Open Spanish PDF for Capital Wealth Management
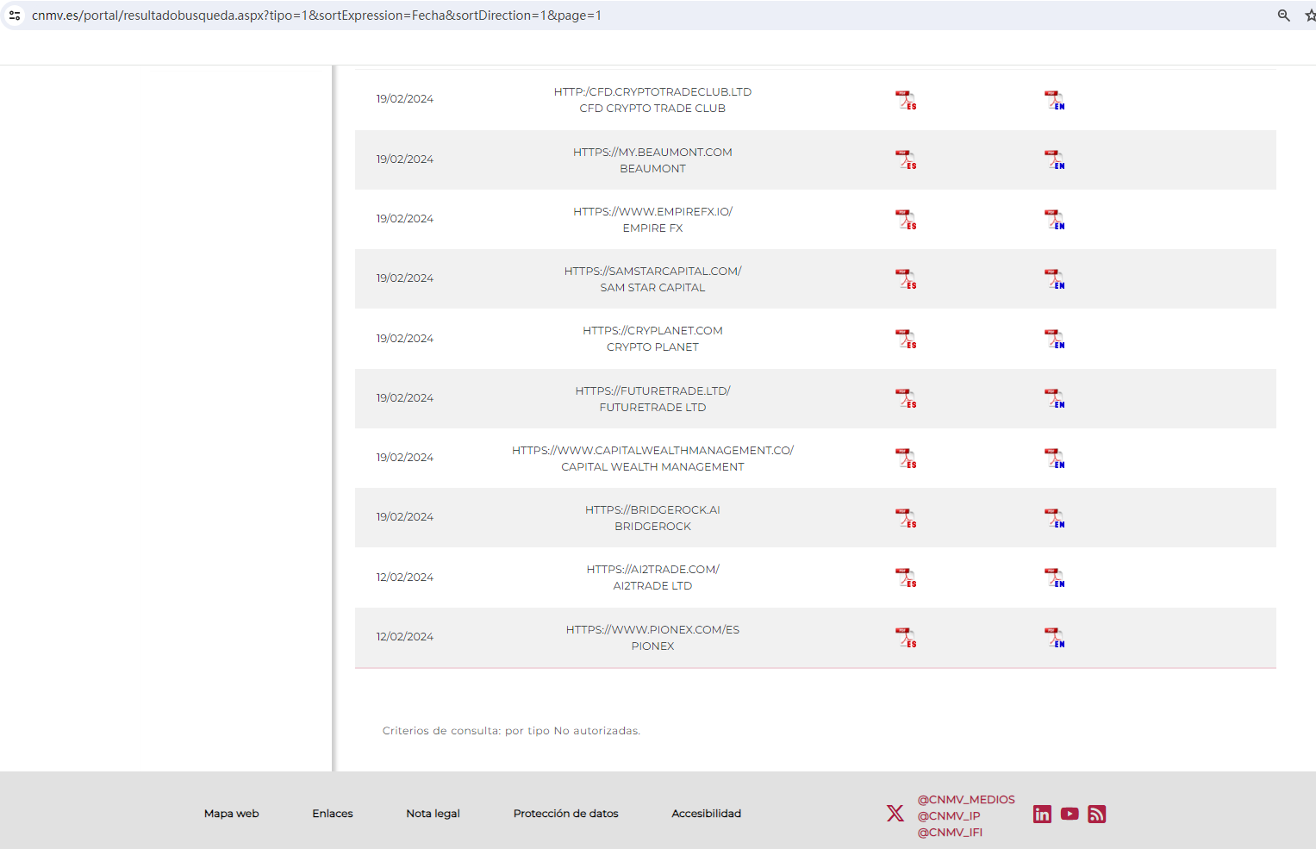The image size is (1316, 849). (906, 459)
